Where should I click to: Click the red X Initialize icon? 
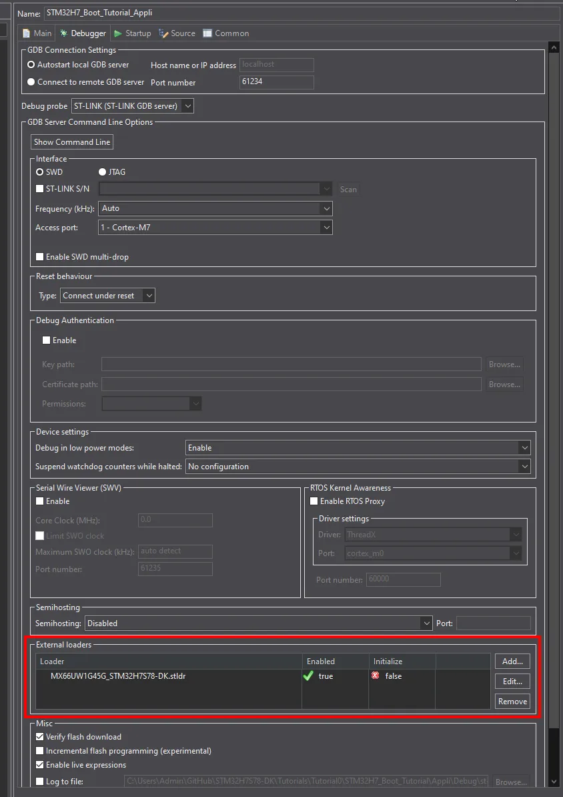pos(375,676)
